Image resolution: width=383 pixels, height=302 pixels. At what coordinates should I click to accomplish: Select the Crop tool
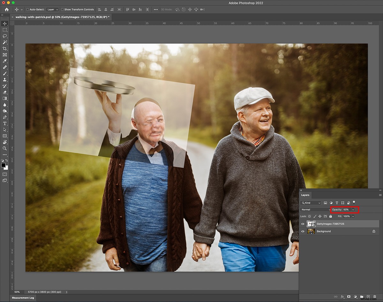(5, 48)
